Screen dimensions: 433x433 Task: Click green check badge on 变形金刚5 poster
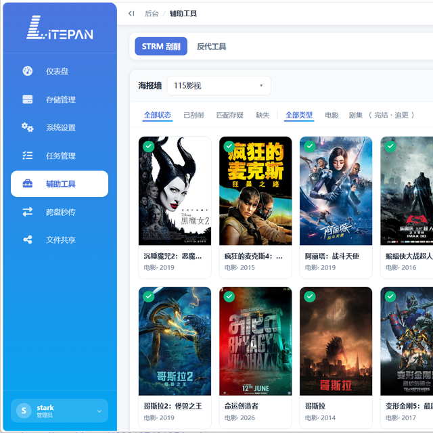pos(390,296)
